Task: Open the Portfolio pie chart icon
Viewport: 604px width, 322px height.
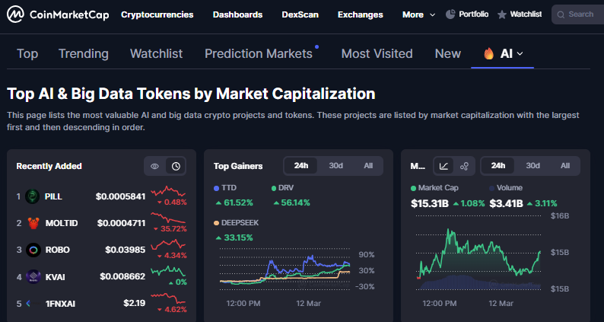Action: point(450,14)
